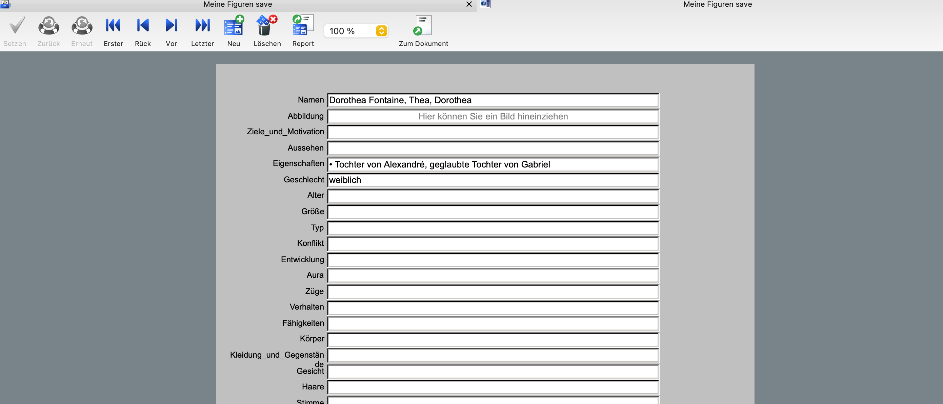Click the Abbildung label
The height and width of the screenshot is (404, 943).
click(305, 116)
